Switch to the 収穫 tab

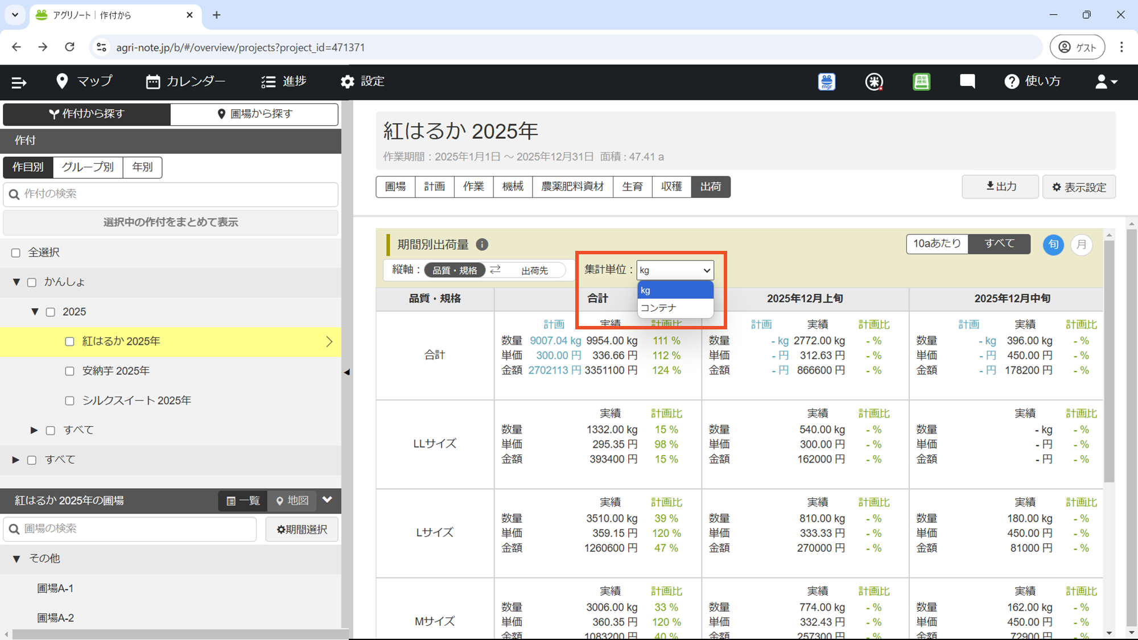coord(671,187)
